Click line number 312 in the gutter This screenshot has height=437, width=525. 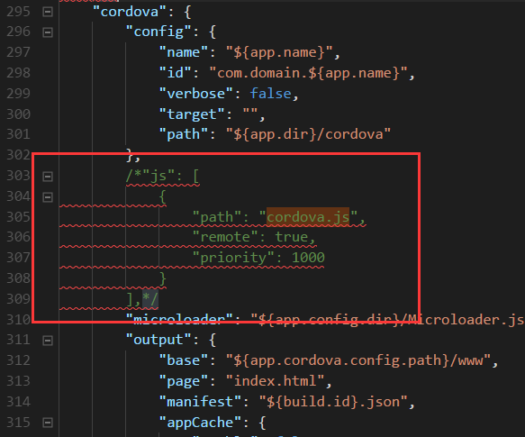[18, 360]
